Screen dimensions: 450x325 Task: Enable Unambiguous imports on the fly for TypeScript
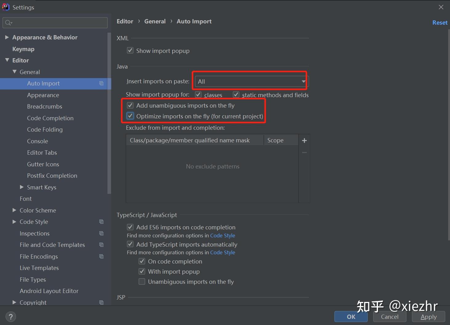(x=142, y=281)
